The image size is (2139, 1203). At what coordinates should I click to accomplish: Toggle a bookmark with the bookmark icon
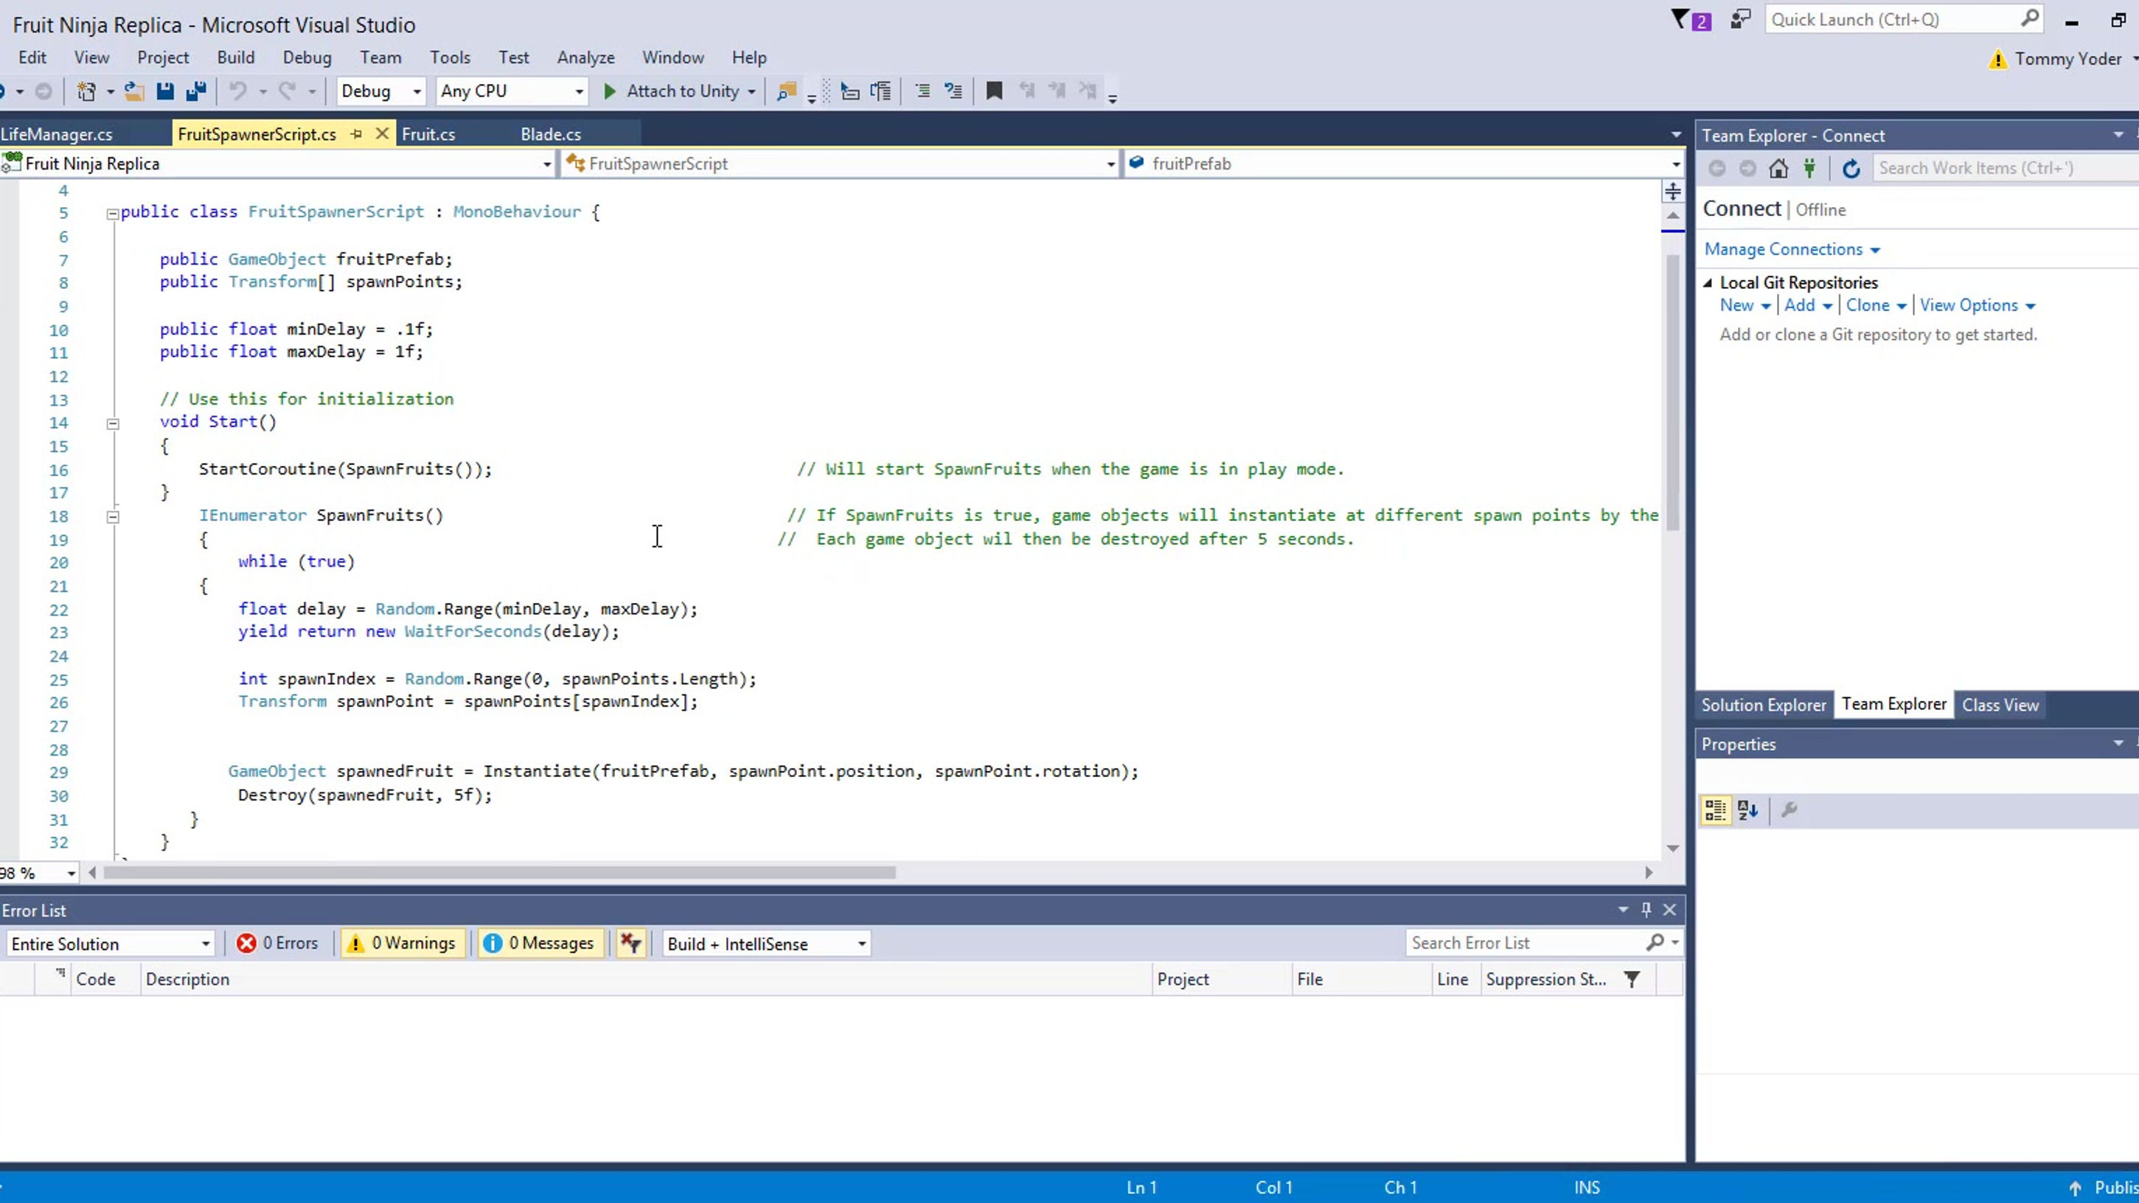[x=994, y=91]
